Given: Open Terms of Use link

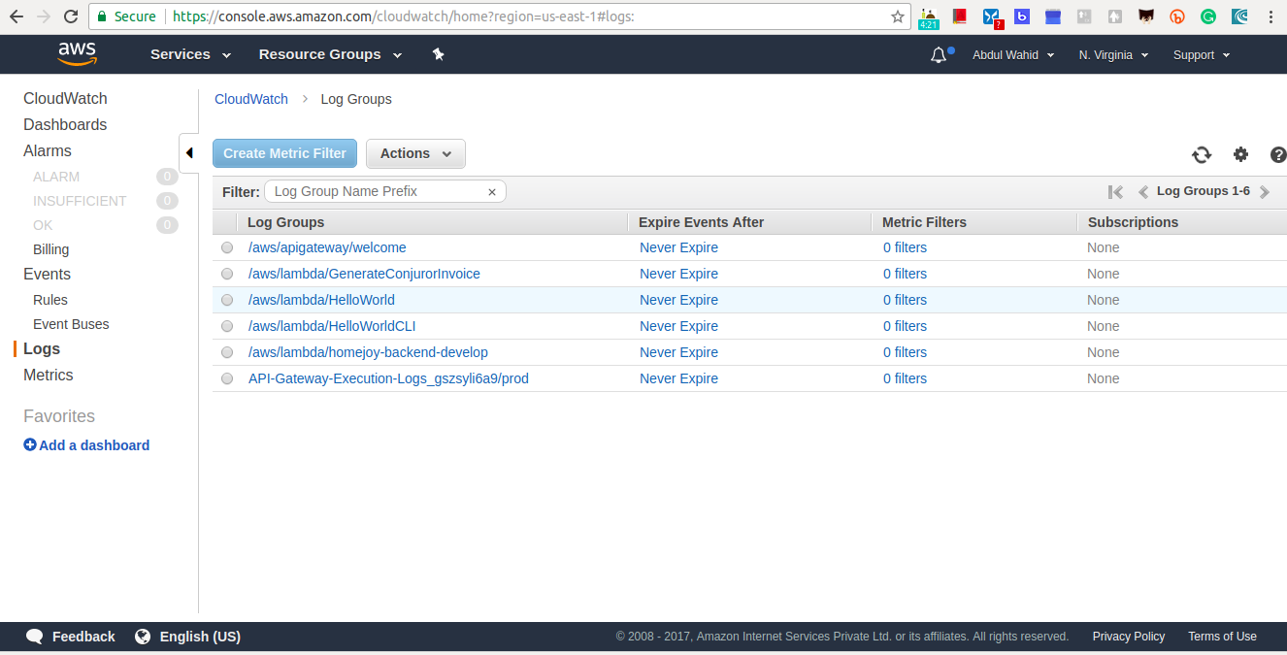Looking at the screenshot, I should 1222,637.
